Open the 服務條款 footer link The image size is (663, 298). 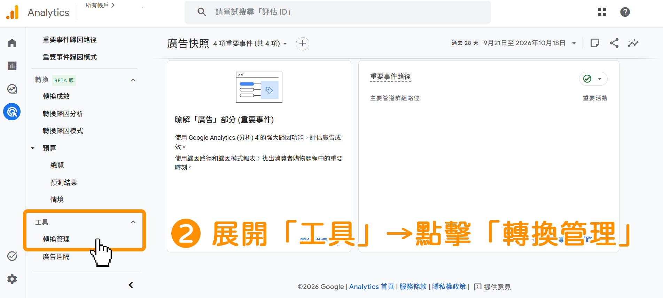413,287
